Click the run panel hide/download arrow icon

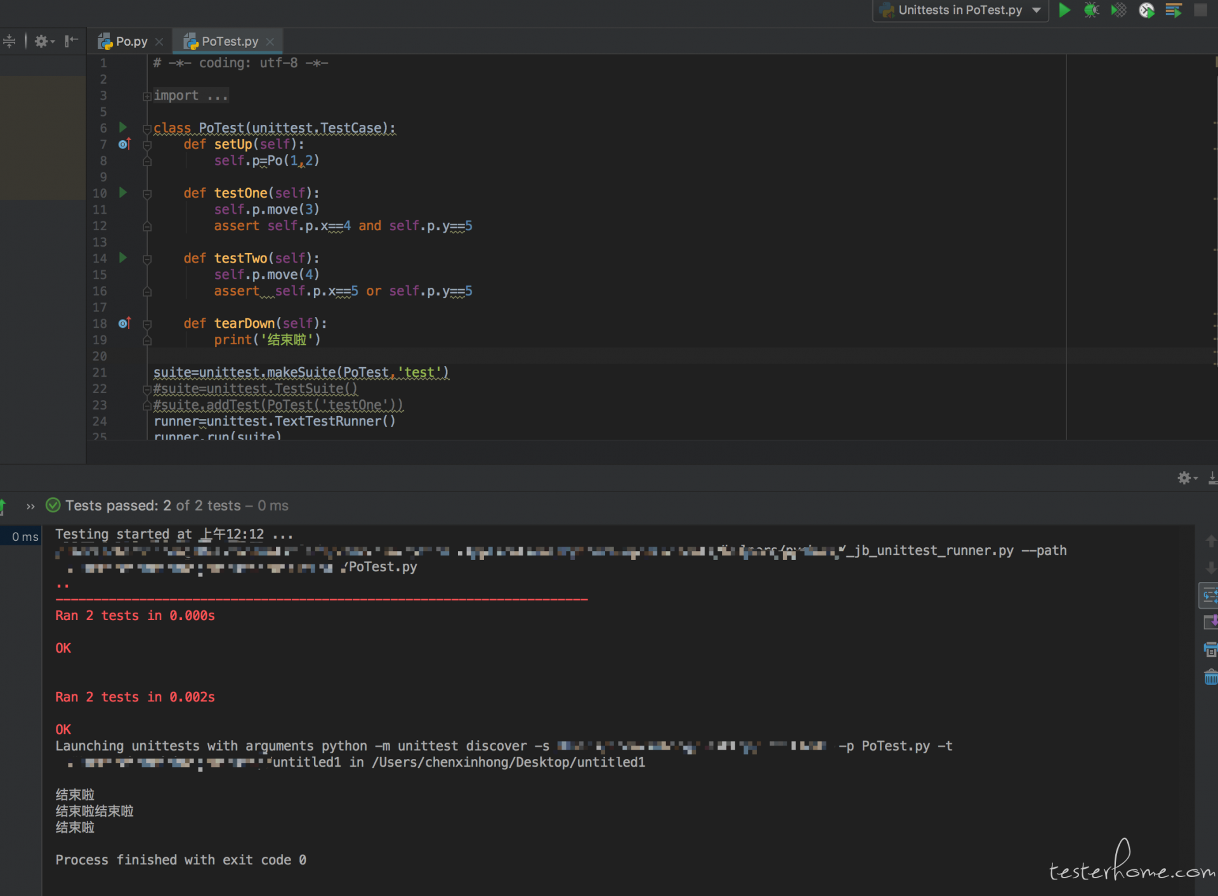pos(1212,478)
